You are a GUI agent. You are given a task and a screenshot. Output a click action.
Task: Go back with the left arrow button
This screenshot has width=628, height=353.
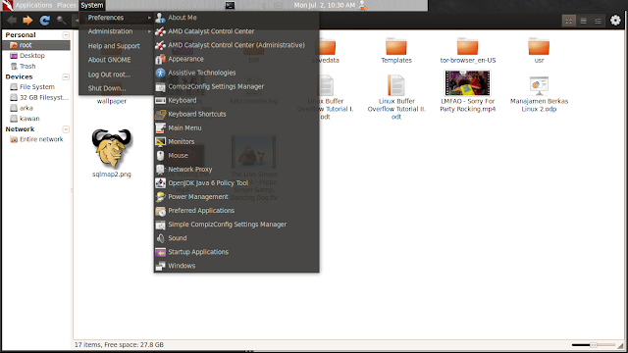[12, 20]
